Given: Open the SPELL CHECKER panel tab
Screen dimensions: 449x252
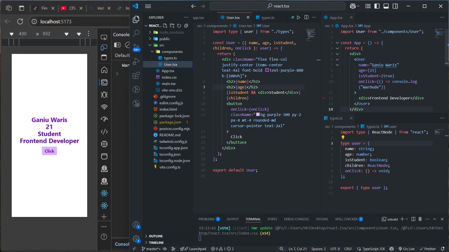Looking at the screenshot, I should pos(349,219).
